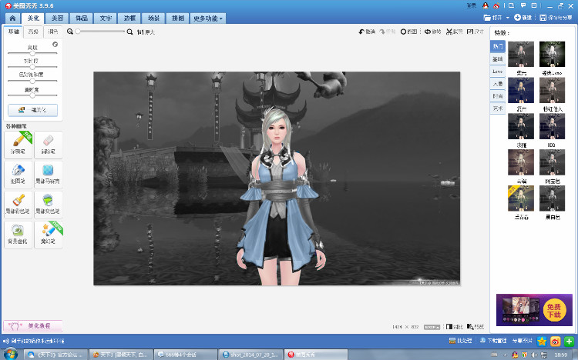The image size is (578, 360).
Task: Open the Windows Start button
Action: [x=10, y=355]
